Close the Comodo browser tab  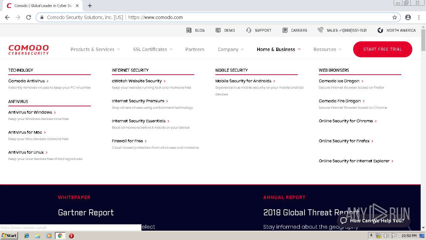tap(78, 6)
